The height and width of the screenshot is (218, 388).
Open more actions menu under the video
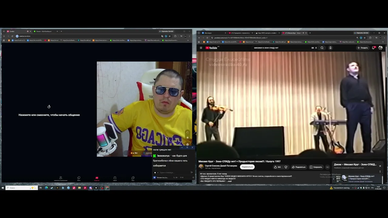[327, 167]
